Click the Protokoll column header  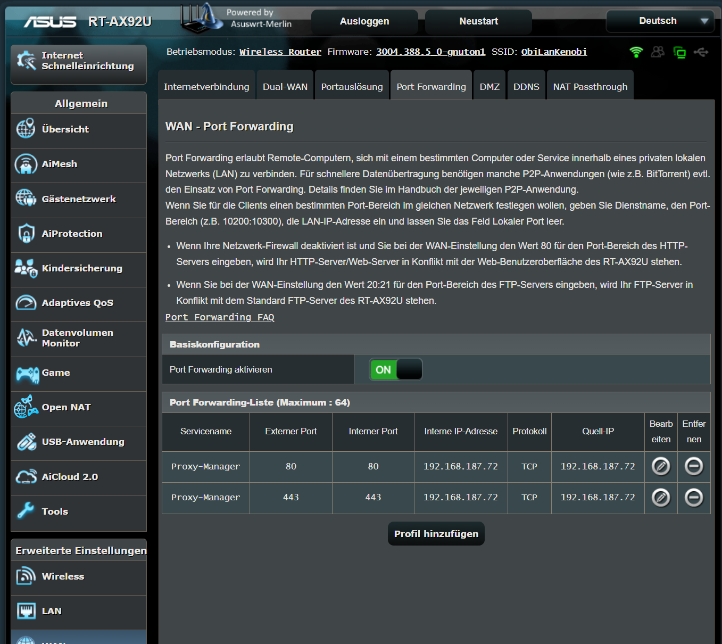(x=529, y=431)
